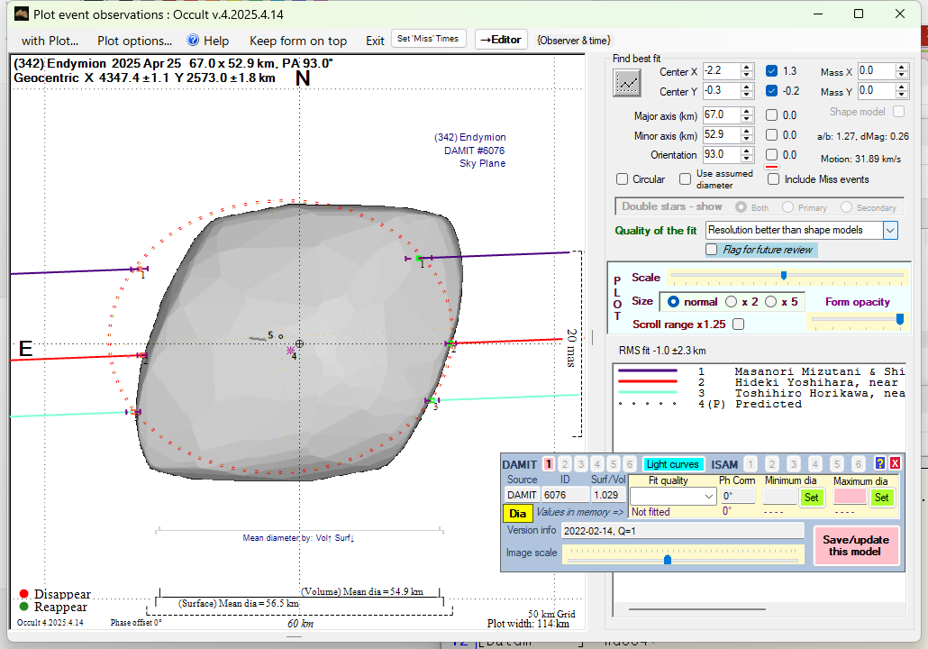
Task: Increase Center X value with up arrow
Action: coord(747,67)
